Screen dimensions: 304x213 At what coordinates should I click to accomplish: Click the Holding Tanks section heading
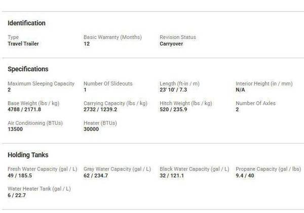click(x=28, y=155)
